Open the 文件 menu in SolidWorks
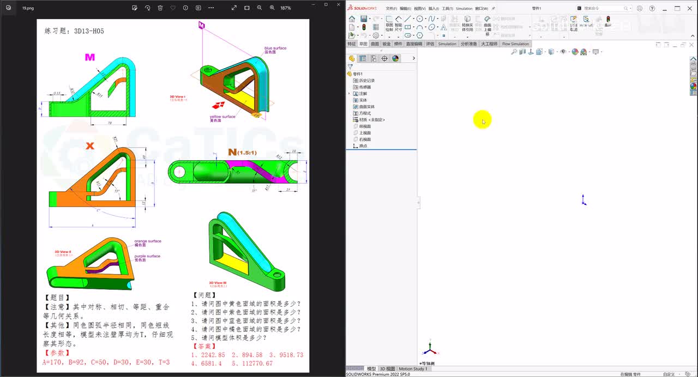The width and height of the screenshot is (698, 377). [x=391, y=9]
